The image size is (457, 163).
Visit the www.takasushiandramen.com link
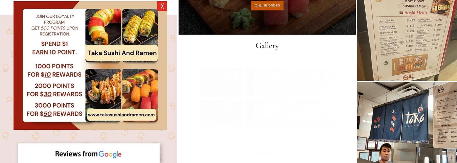click(121, 115)
